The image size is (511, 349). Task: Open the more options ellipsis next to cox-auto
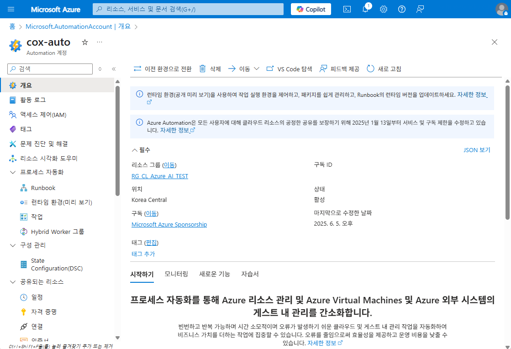pos(100,42)
